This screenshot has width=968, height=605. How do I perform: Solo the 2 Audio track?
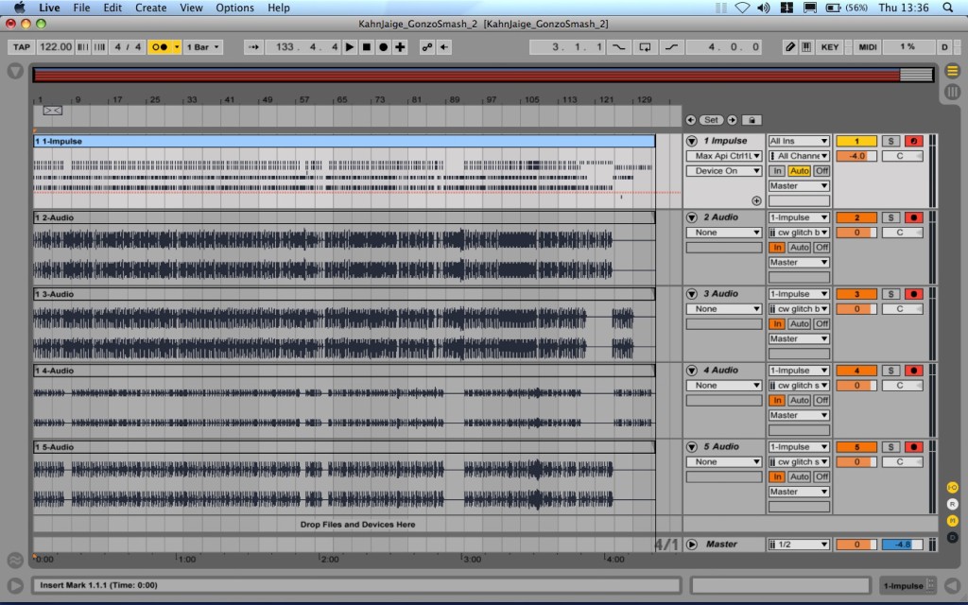(891, 217)
